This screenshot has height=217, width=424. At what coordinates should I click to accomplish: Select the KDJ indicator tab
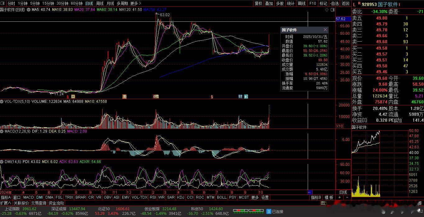pyautogui.click(x=181, y=197)
